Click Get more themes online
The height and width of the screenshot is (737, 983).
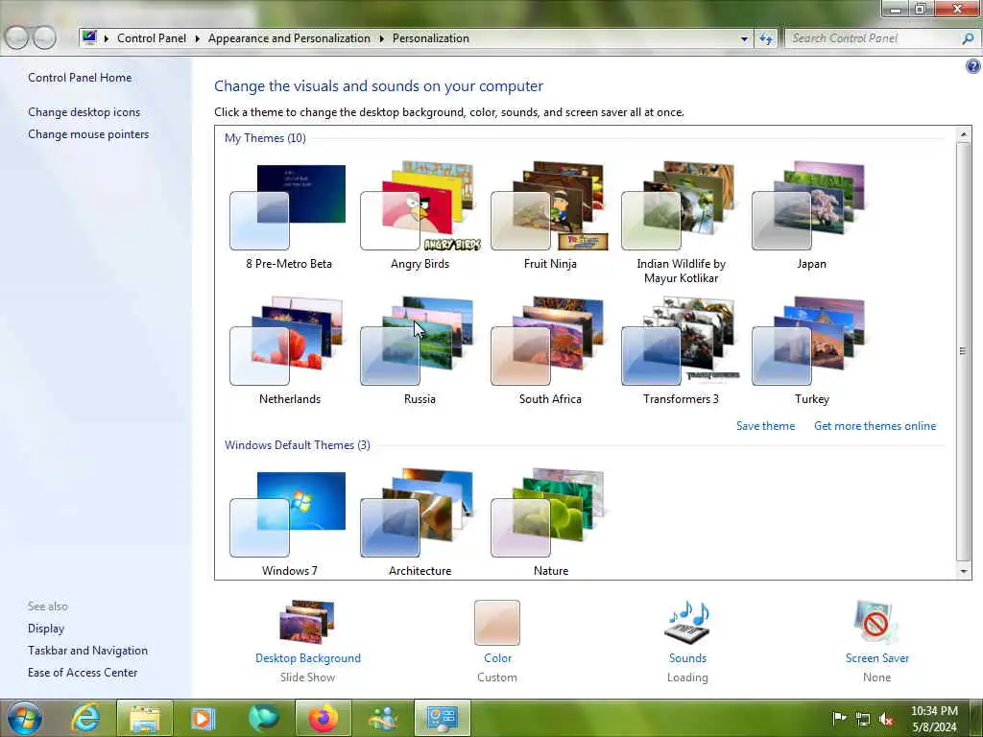click(875, 426)
